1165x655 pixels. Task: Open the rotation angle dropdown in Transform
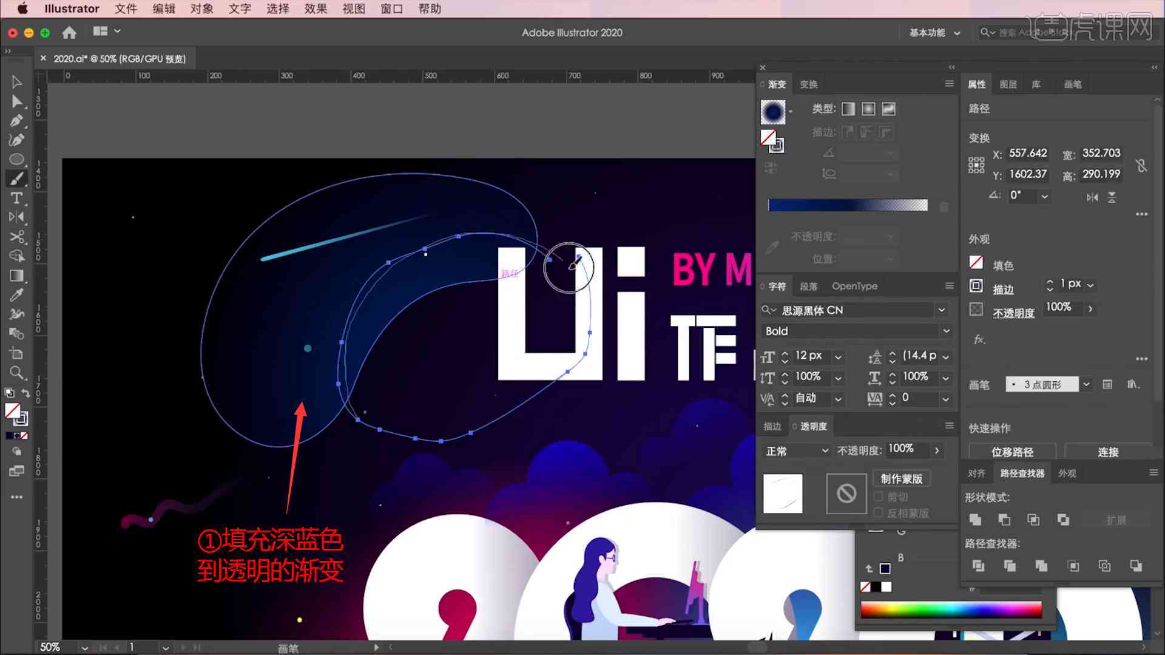coord(1044,196)
